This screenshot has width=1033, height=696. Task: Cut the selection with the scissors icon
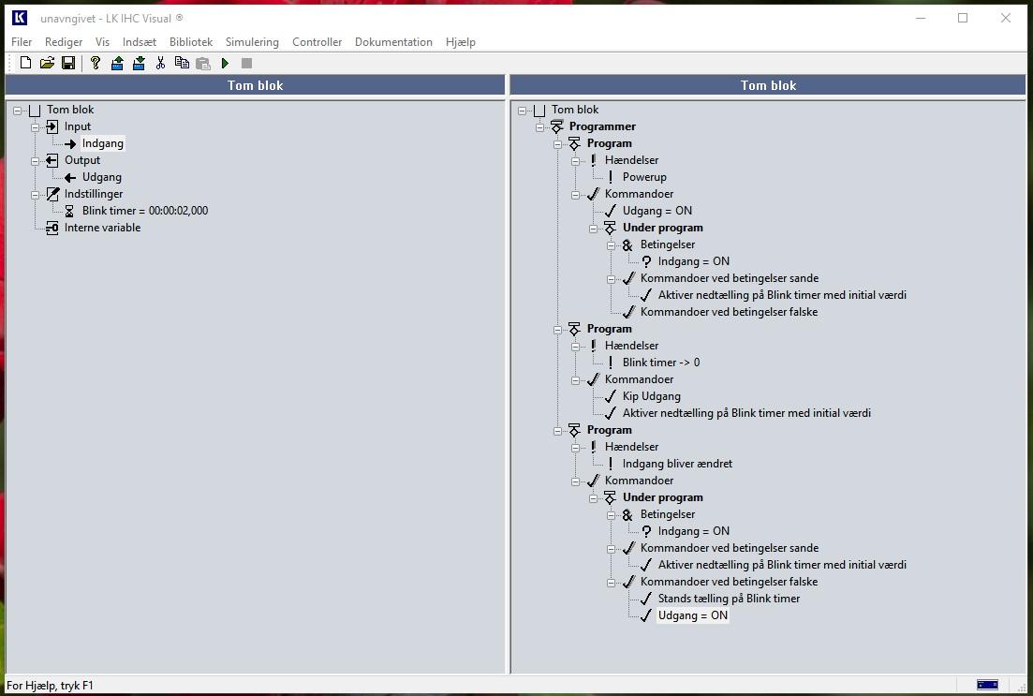click(160, 63)
